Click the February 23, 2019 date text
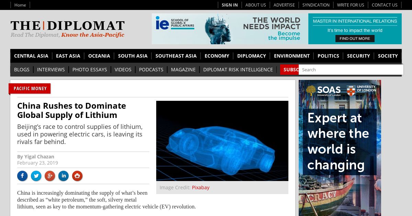The image size is (412, 216). (37, 163)
